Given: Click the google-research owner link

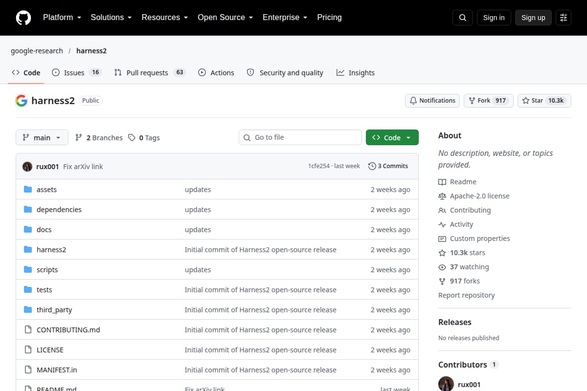Looking at the screenshot, I should tap(37, 51).
